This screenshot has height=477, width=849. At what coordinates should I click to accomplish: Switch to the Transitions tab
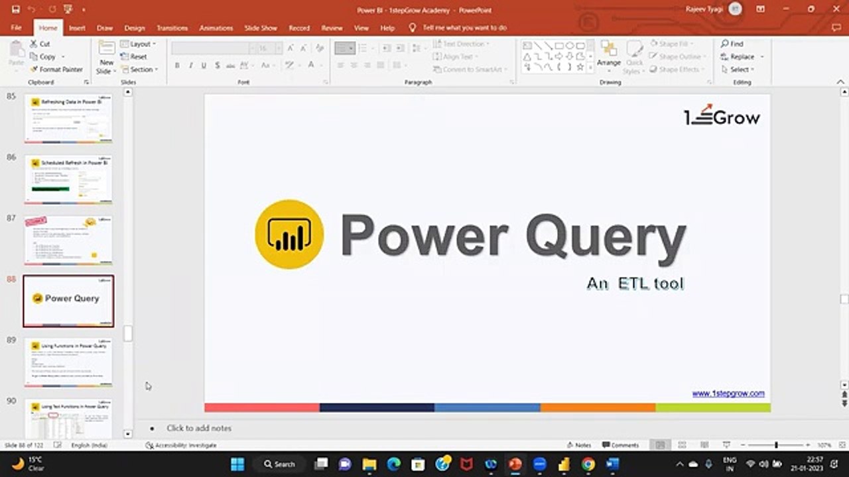172,28
